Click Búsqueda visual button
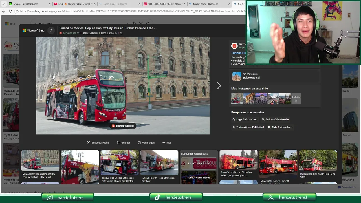361x203 pixels. click(x=98, y=143)
